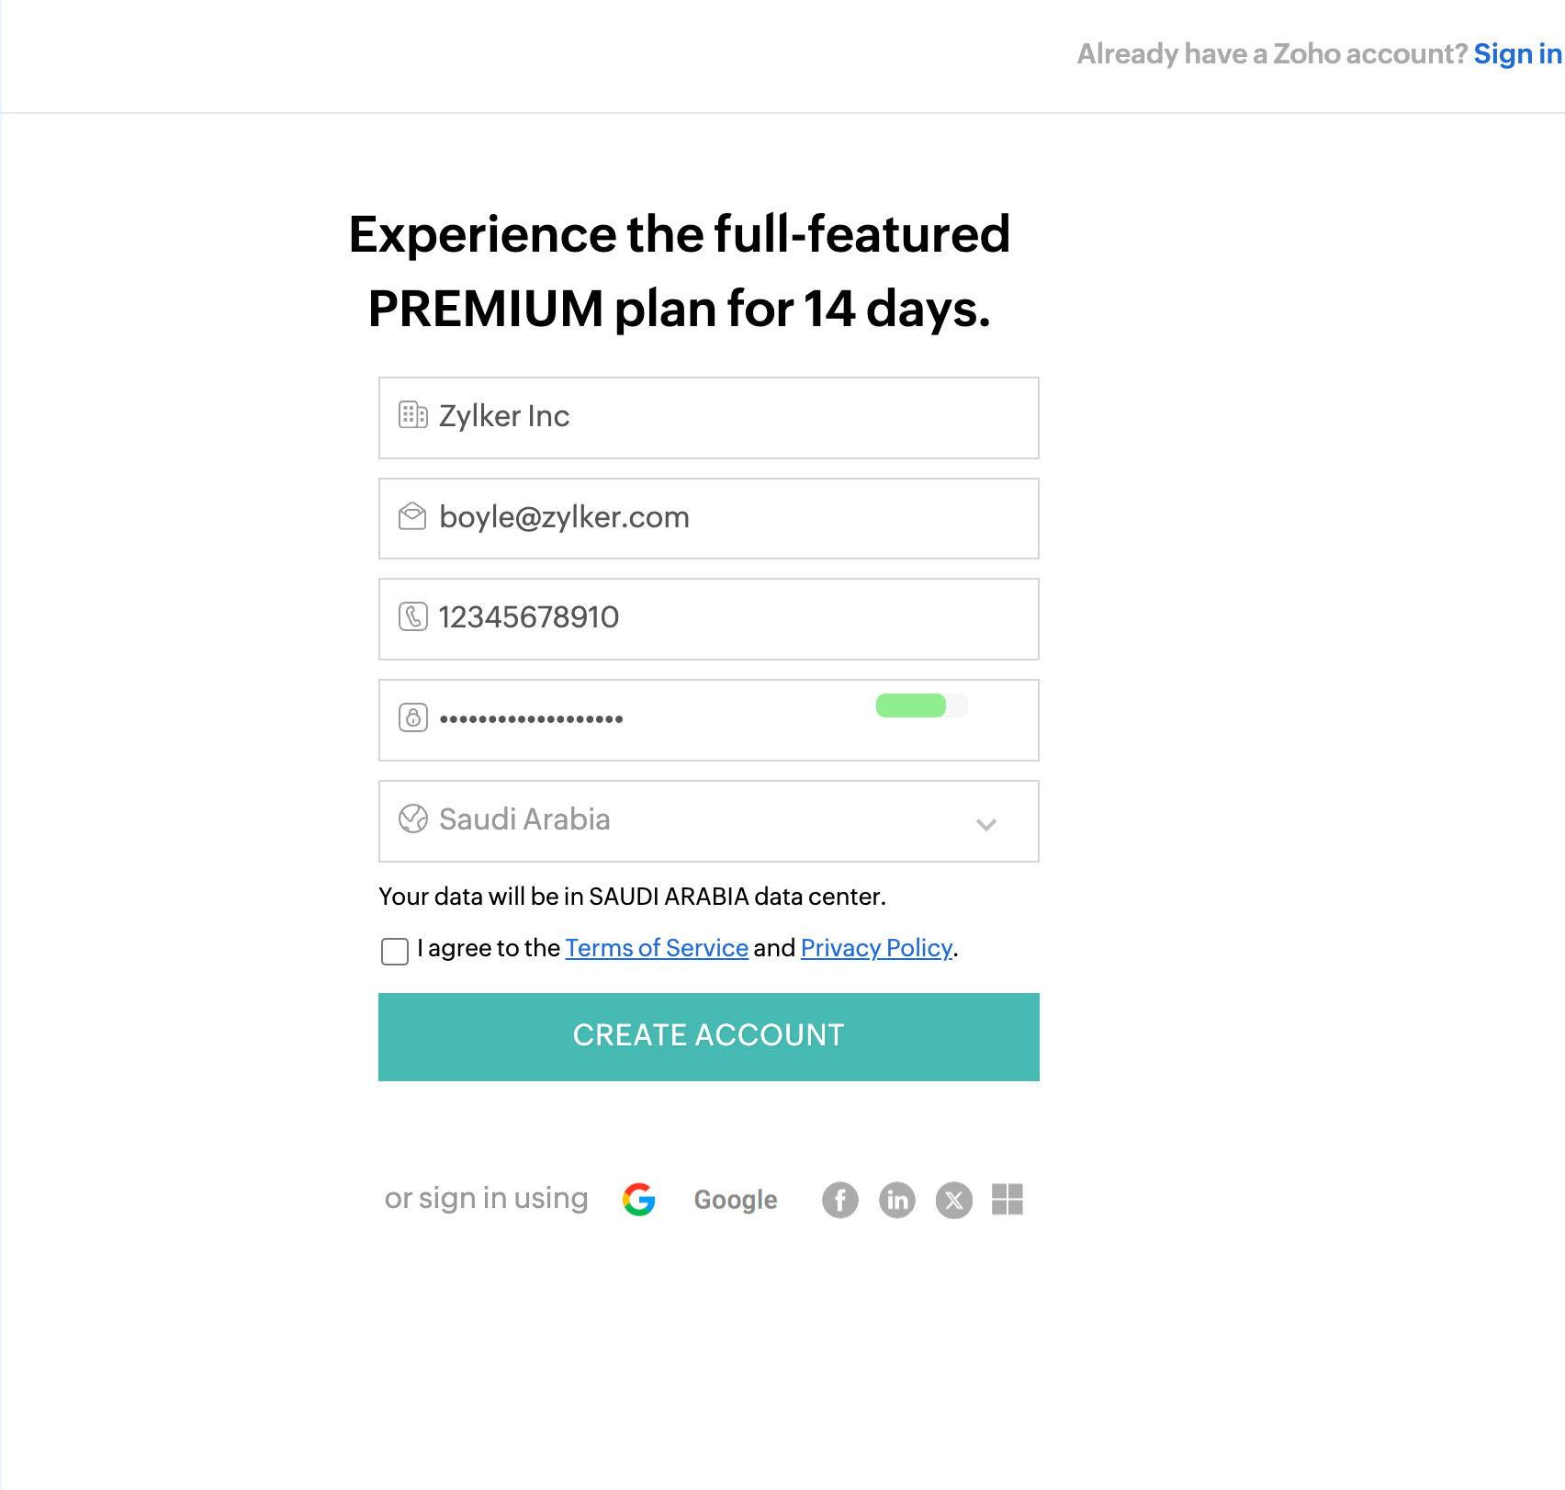Click the green password strength bar
This screenshot has width=1565, height=1490.
(911, 705)
